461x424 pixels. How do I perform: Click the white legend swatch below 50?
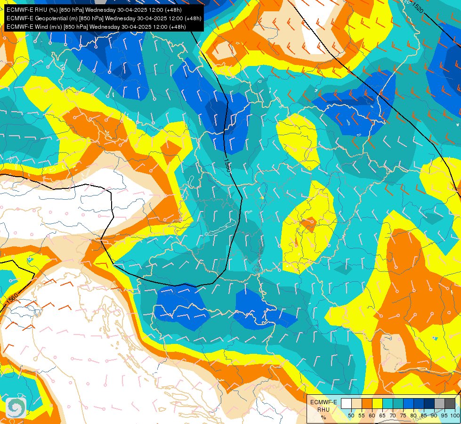[x=346, y=403]
